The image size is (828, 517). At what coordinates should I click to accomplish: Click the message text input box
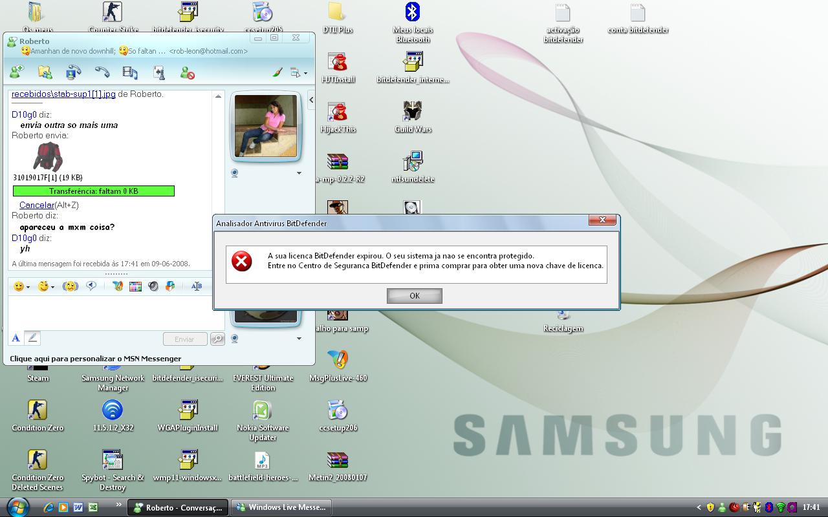116,313
